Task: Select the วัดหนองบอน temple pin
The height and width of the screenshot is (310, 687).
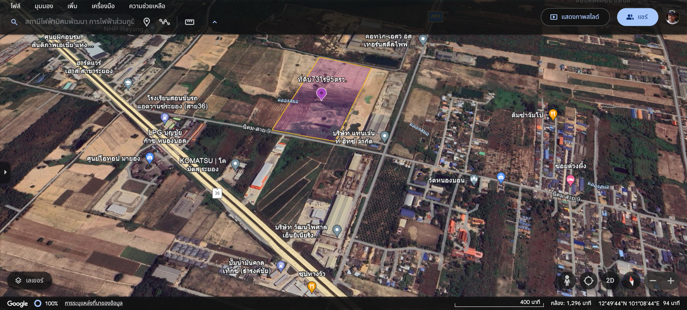Action: (x=474, y=179)
